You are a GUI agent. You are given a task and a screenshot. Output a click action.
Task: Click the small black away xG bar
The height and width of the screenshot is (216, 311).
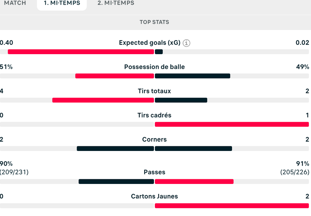(x=159, y=52)
